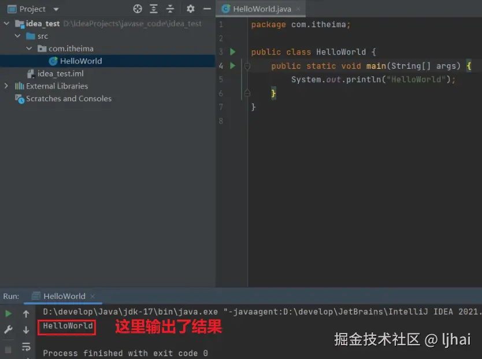Click the System.out.println statement line
The height and width of the screenshot is (359, 482).
click(373, 79)
